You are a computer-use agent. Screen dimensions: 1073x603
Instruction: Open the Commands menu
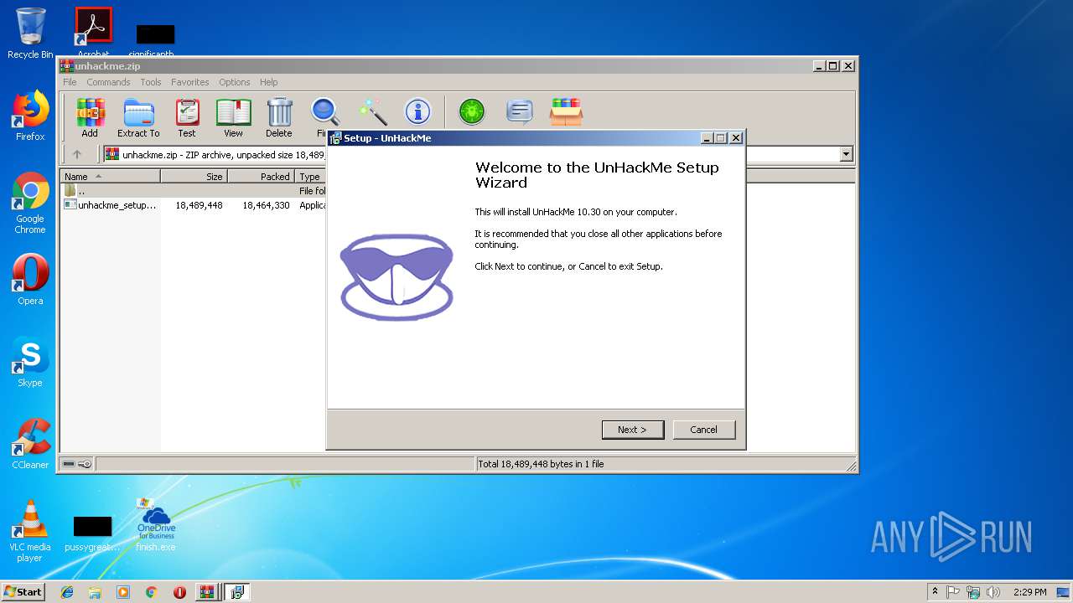tap(108, 82)
